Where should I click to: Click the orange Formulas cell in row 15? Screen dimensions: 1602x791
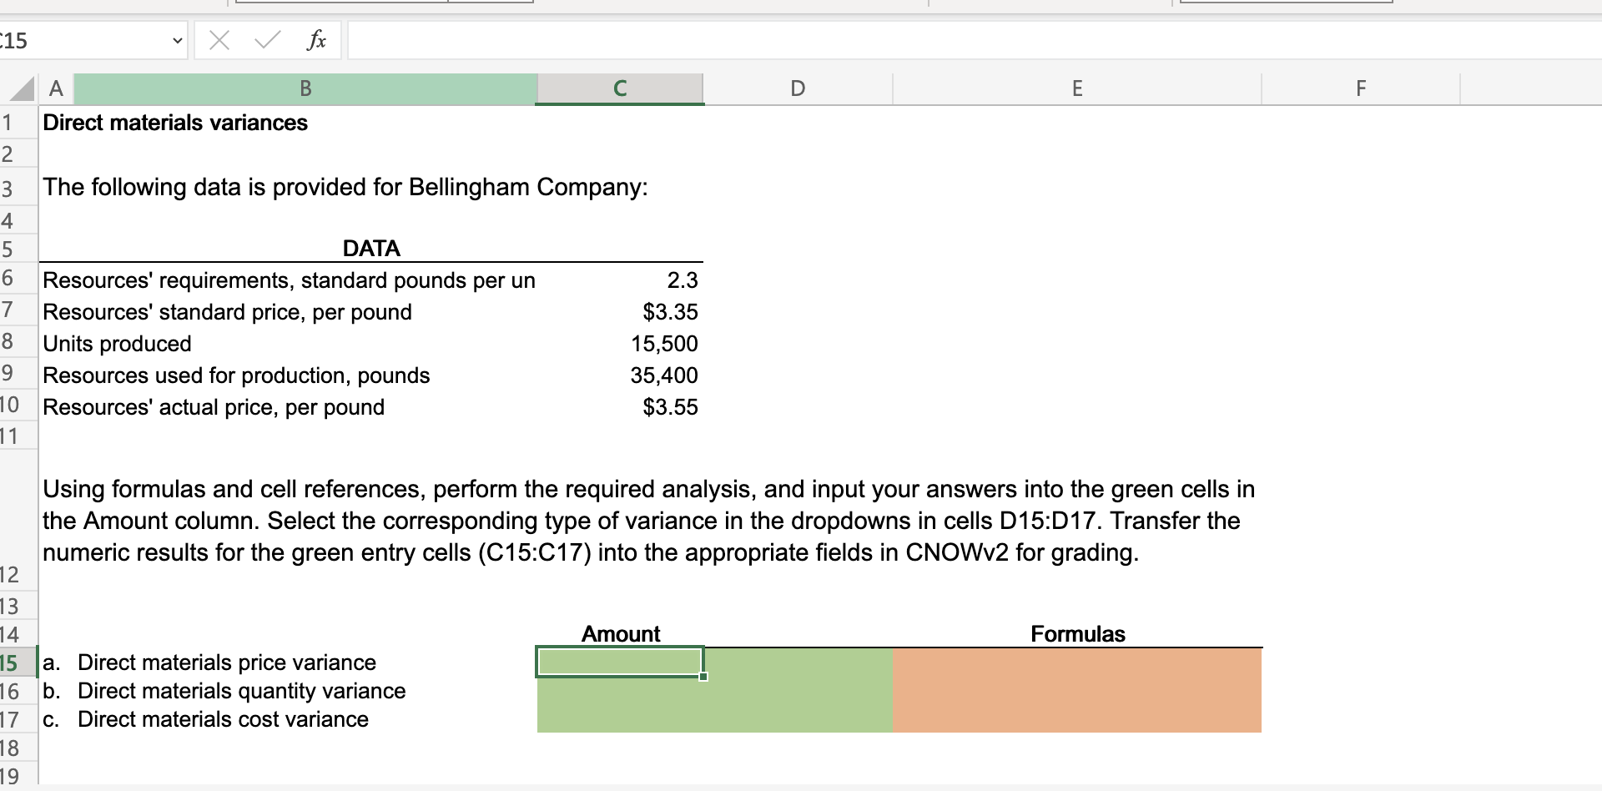tap(1076, 662)
